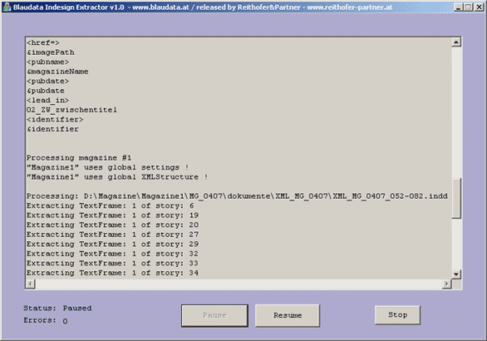Click the '<pubdate>' log line

pyautogui.click(x=47, y=82)
